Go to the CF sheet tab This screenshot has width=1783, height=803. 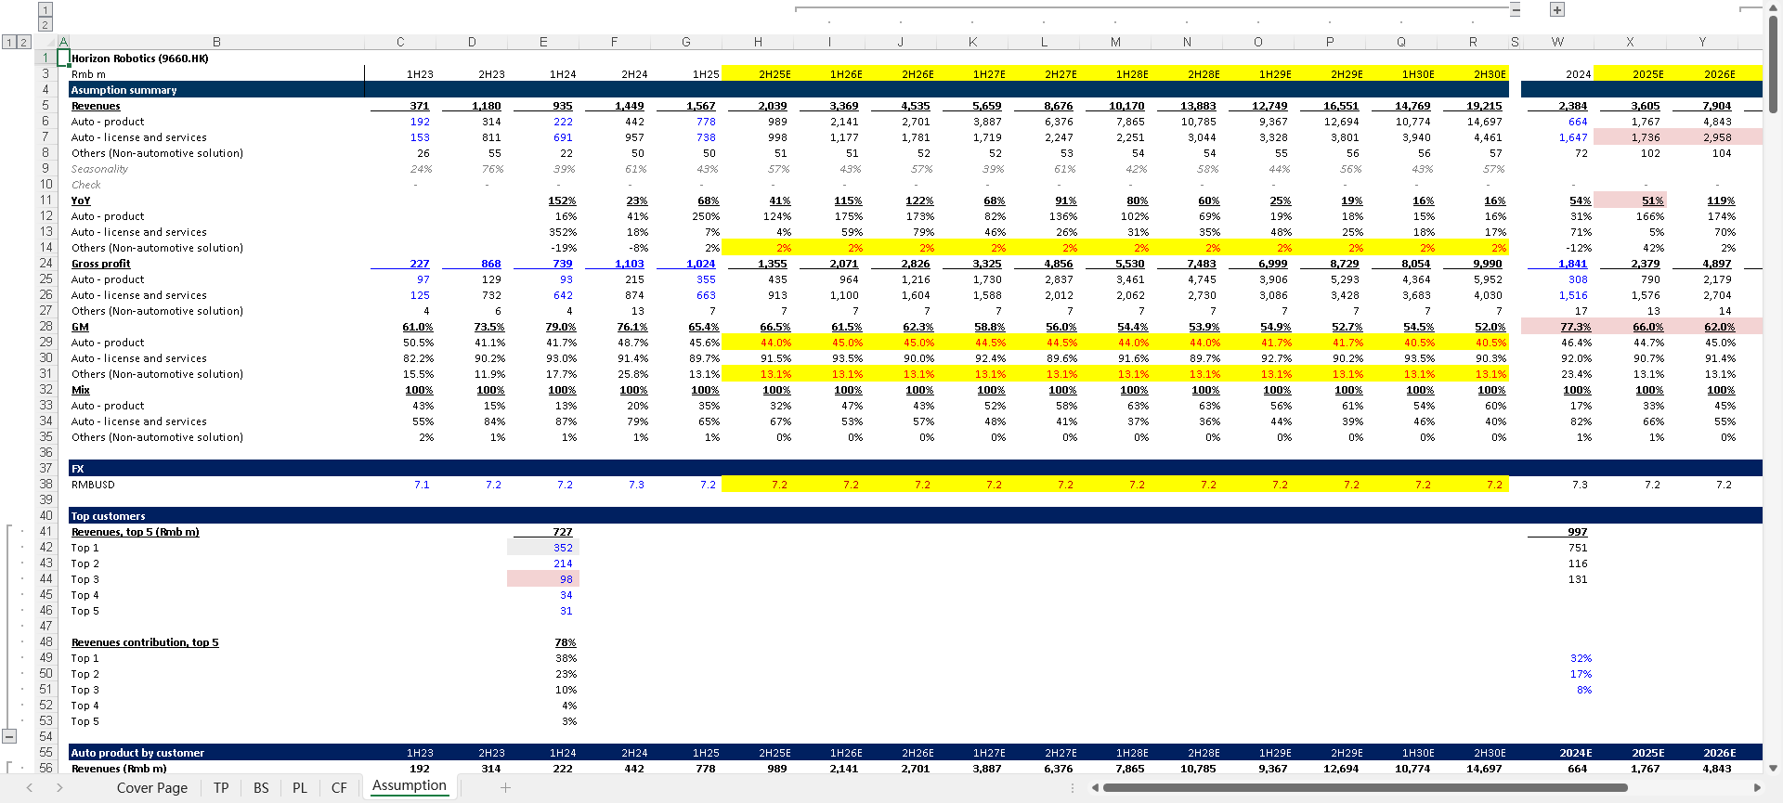point(339,787)
